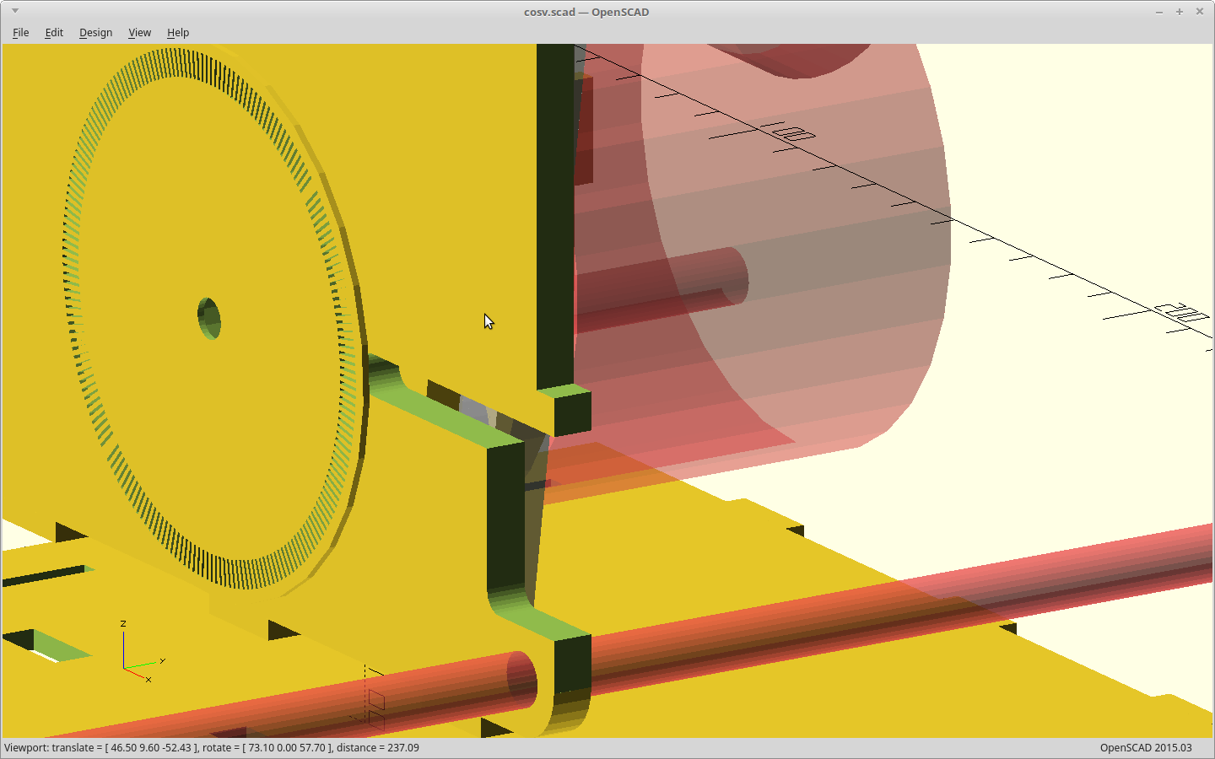Click the green rectangular slot at bottom left

pos(61,645)
